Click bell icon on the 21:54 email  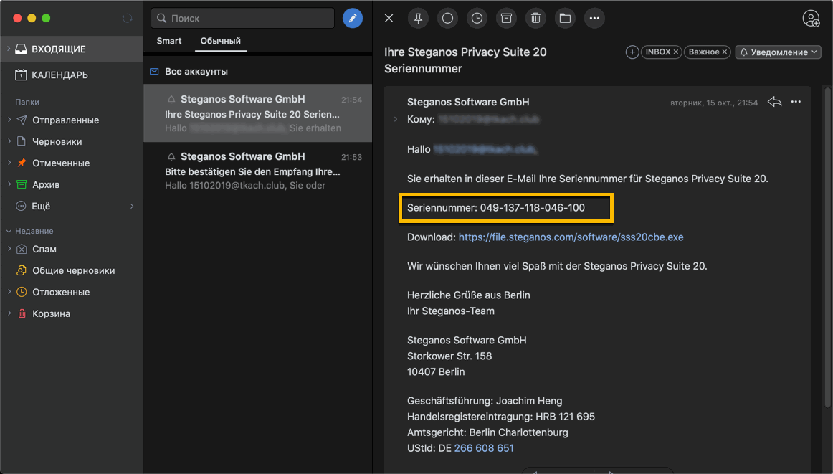(171, 100)
